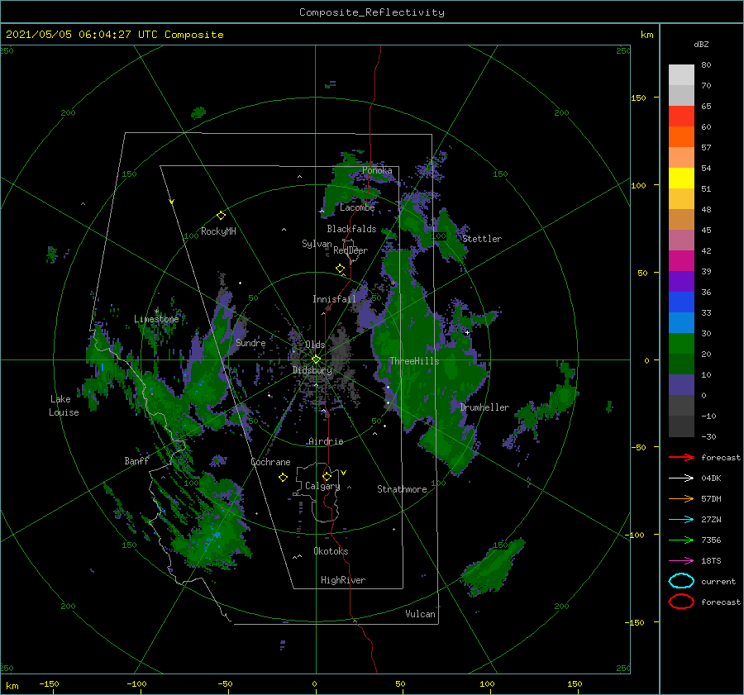744x695 pixels.
Task: Click the red forecast arrow in legend
Action: [x=681, y=457]
